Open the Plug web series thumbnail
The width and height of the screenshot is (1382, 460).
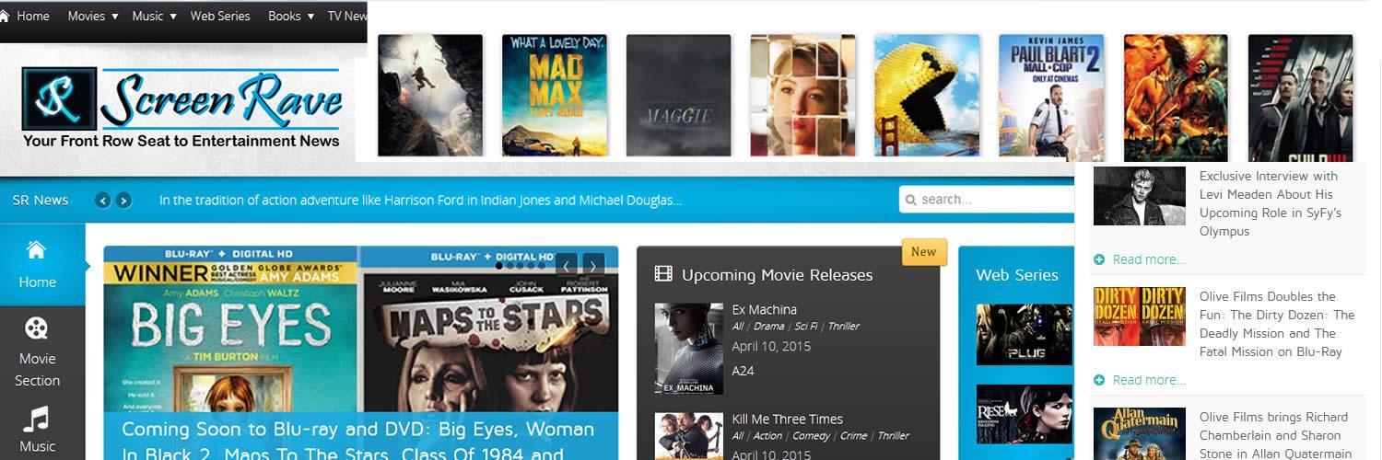[1025, 335]
